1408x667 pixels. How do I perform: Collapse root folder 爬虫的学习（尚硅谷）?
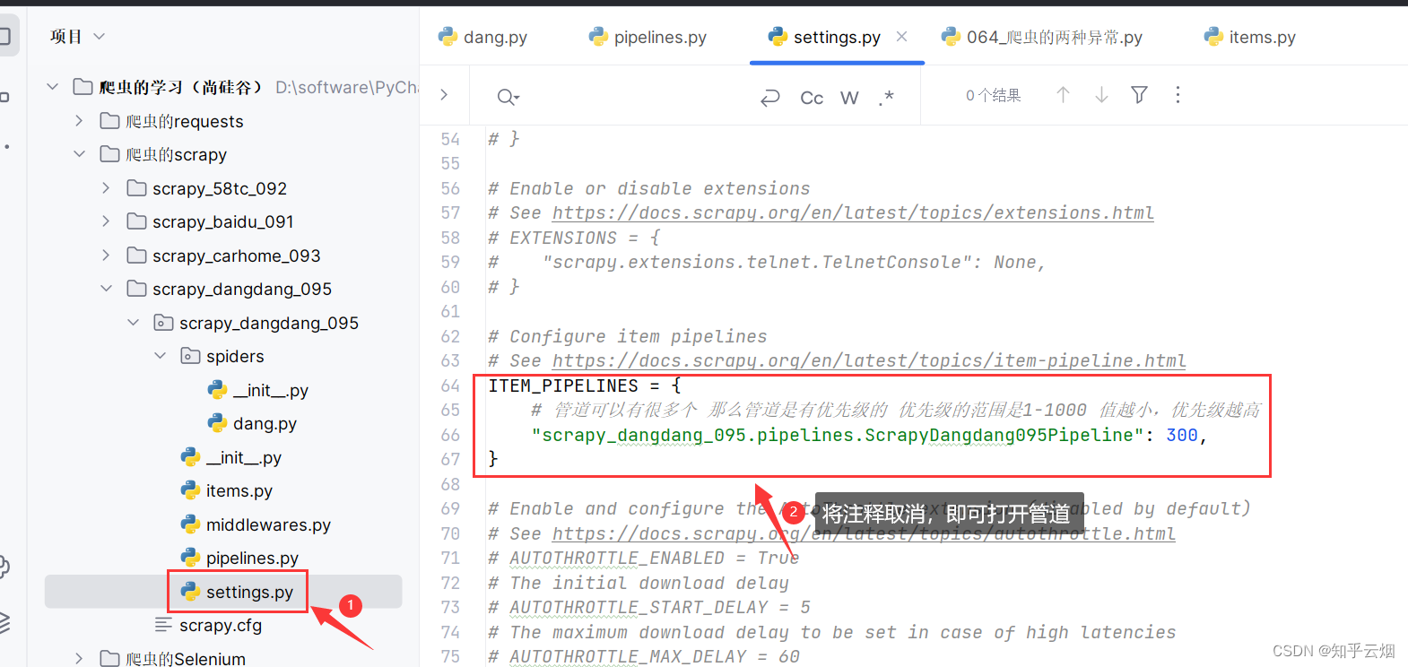tap(53, 87)
